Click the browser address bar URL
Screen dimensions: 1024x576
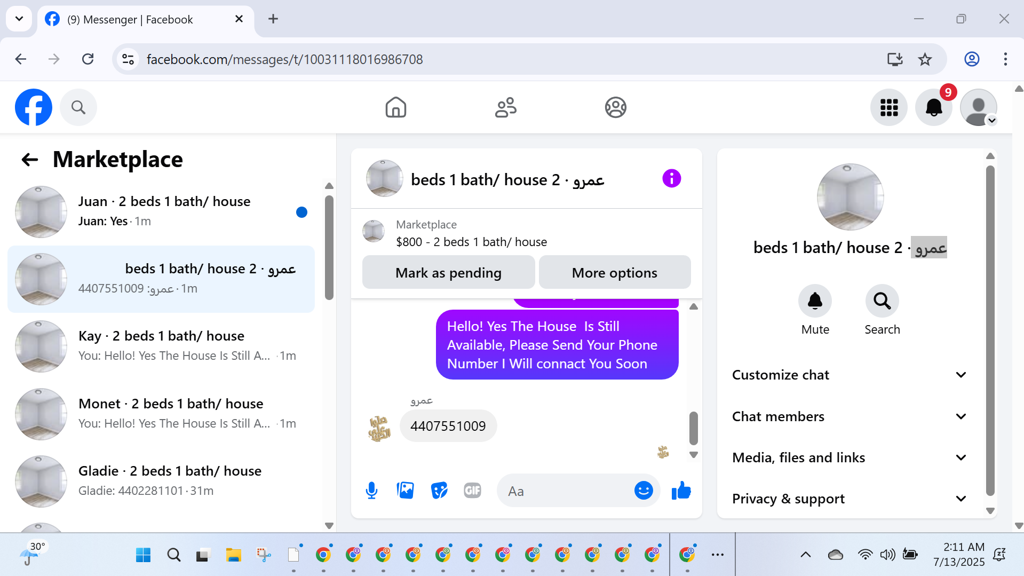pos(285,59)
